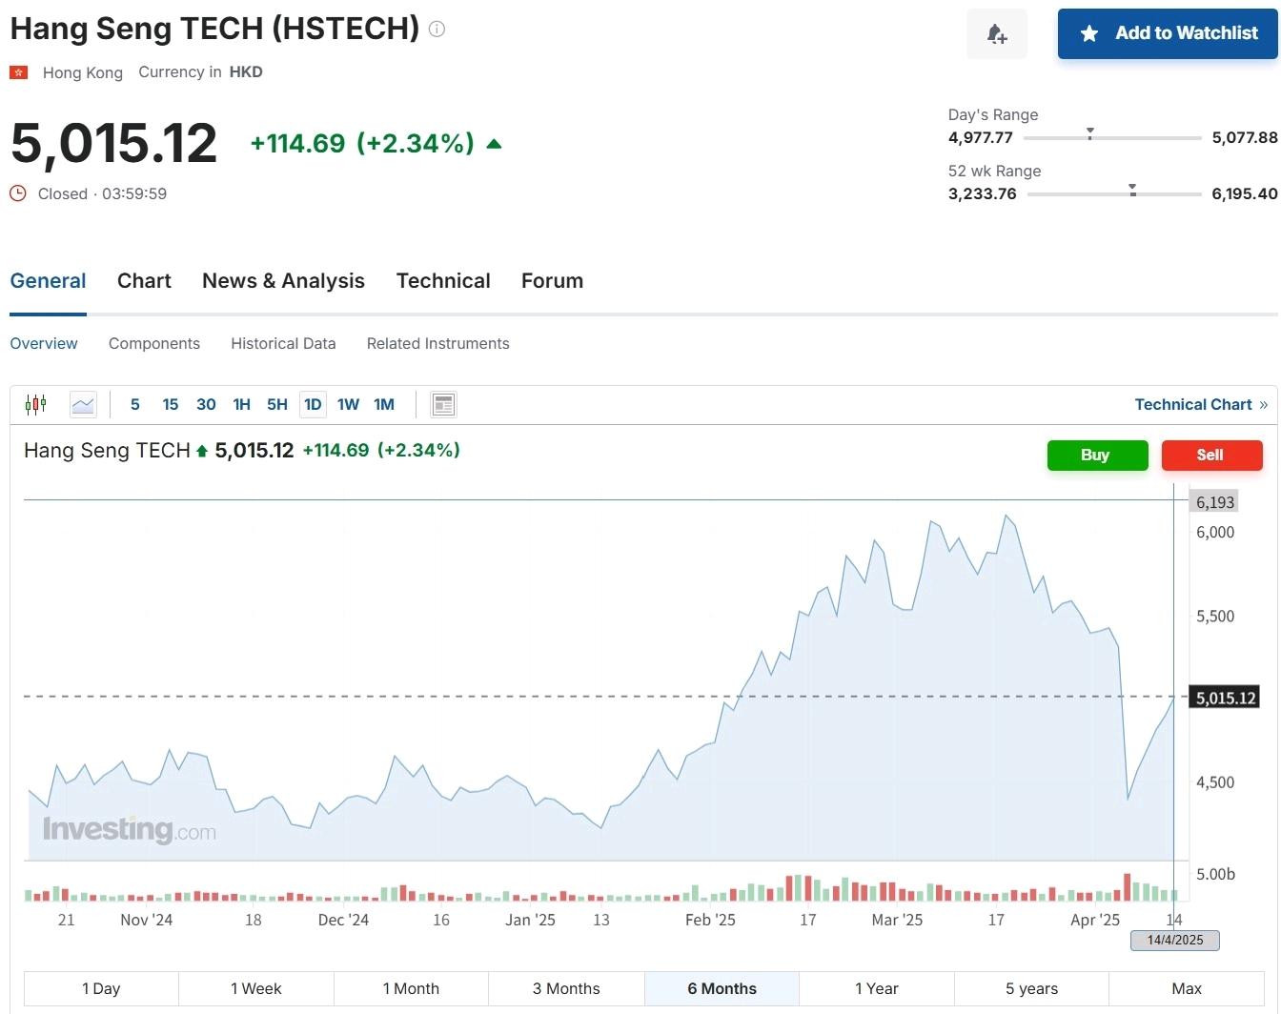Click the green Buy button
Viewport: 1281px width, 1014px height.
point(1097,456)
